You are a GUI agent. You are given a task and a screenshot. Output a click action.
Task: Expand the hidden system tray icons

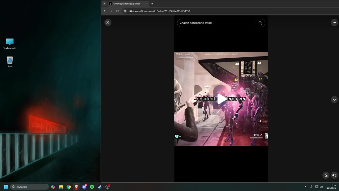(305, 187)
